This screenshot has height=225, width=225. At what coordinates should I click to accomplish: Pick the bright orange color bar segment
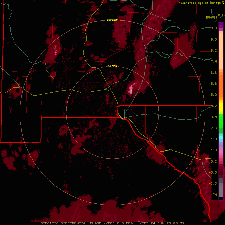[x=221, y=86]
